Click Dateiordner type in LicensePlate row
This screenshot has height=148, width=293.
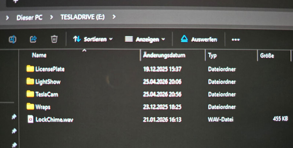222,69
